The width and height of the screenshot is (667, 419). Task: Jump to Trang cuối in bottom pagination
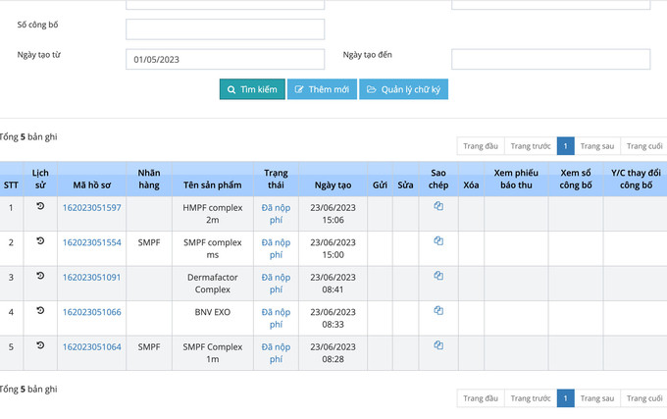pos(644,398)
